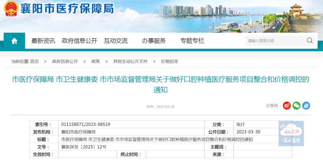Click the 文号 label cell
The width and height of the screenshot is (323, 160).
click(44, 147)
